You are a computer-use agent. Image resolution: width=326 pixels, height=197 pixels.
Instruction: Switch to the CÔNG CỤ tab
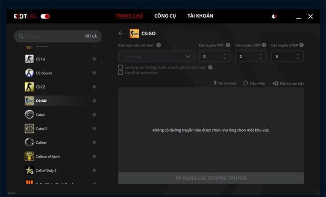(x=165, y=16)
